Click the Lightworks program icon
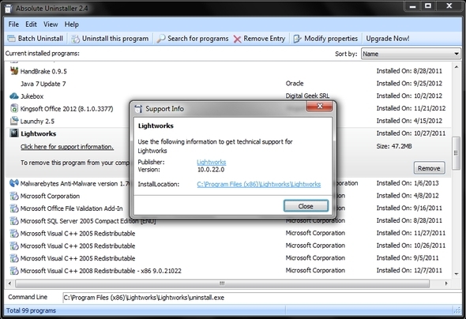The width and height of the screenshot is (466, 319). pyautogui.click(x=14, y=133)
